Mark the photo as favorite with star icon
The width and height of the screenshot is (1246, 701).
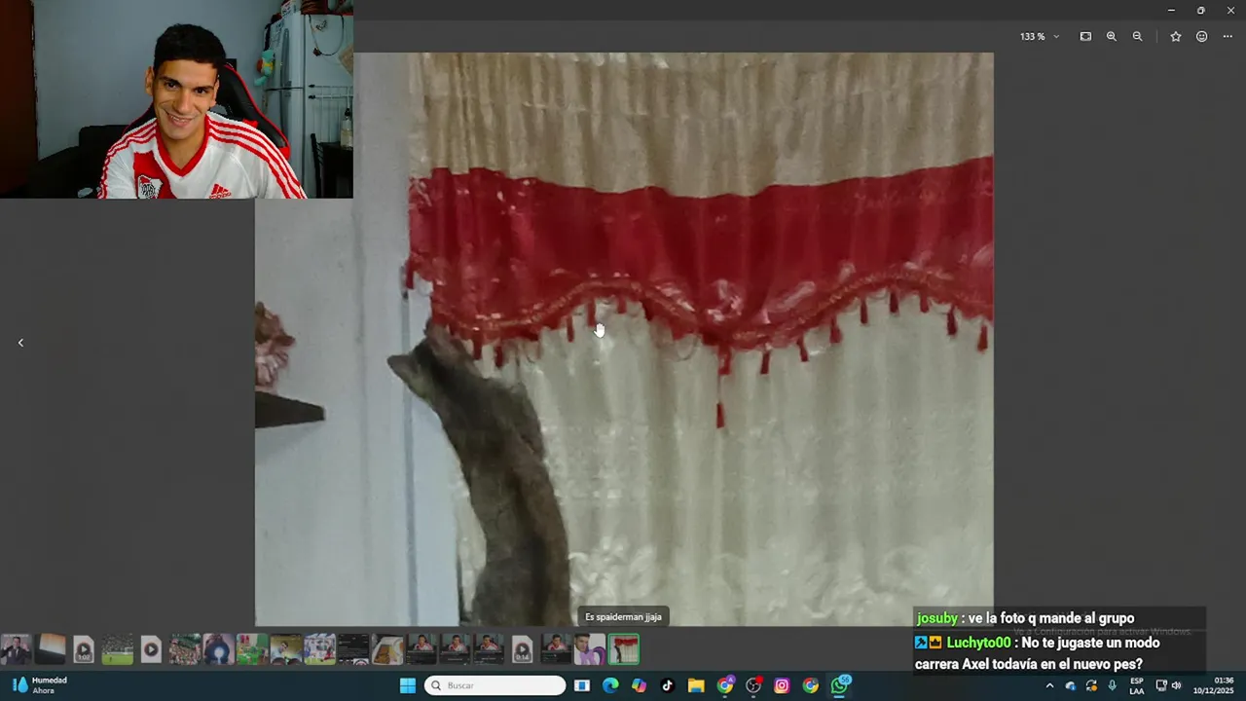(1176, 36)
